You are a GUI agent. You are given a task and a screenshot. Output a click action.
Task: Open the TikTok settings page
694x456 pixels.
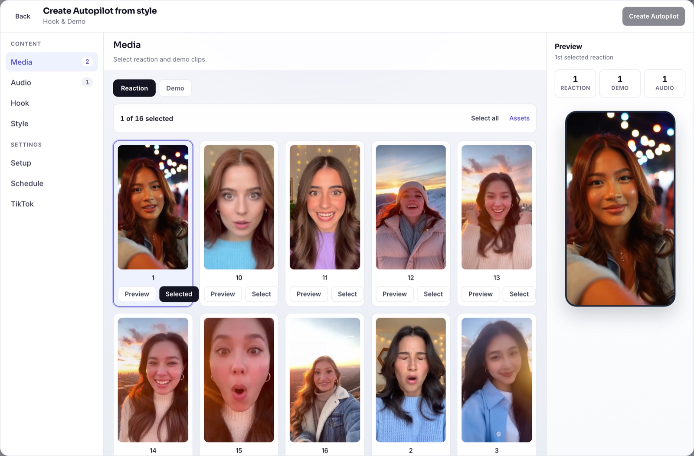tap(52, 204)
